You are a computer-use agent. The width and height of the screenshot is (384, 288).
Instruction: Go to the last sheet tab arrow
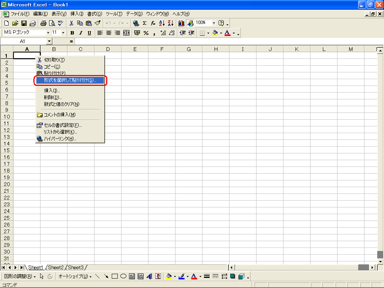[22, 267]
